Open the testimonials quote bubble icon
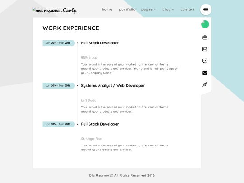The width and height of the screenshot is (244, 183). click(205, 61)
